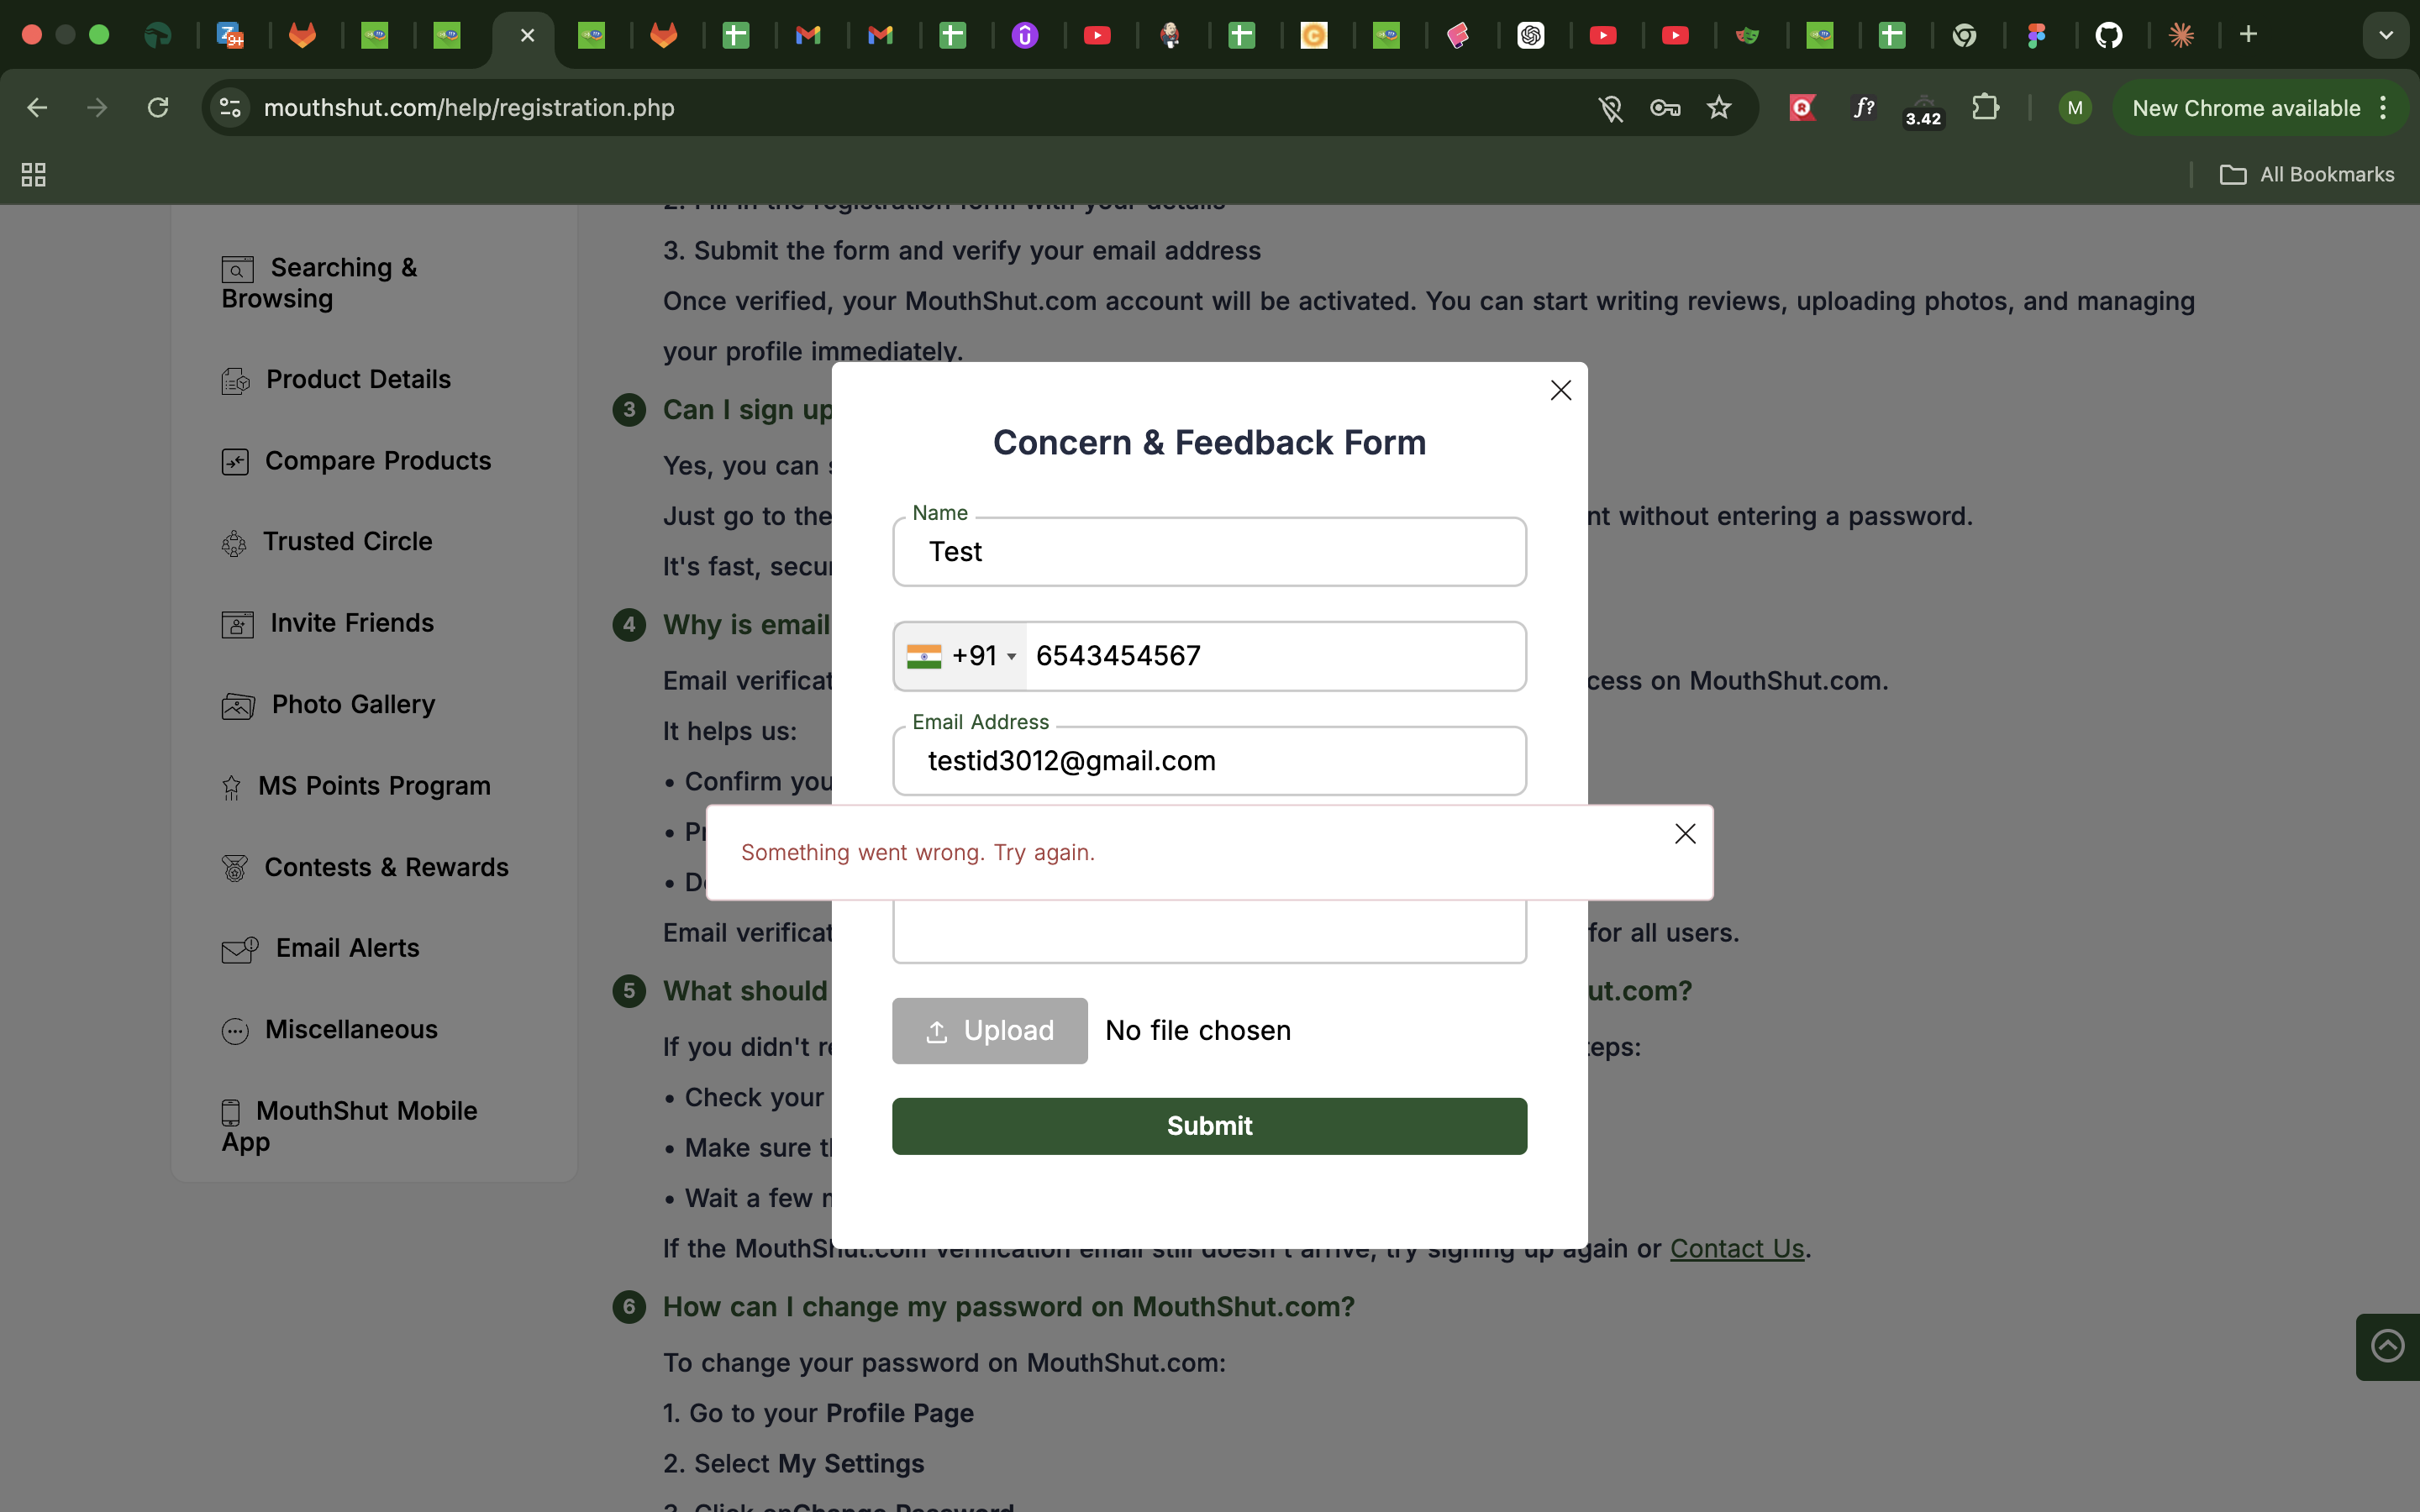Click the site information icon in address bar
The image size is (2420, 1512).
pyautogui.click(x=230, y=108)
